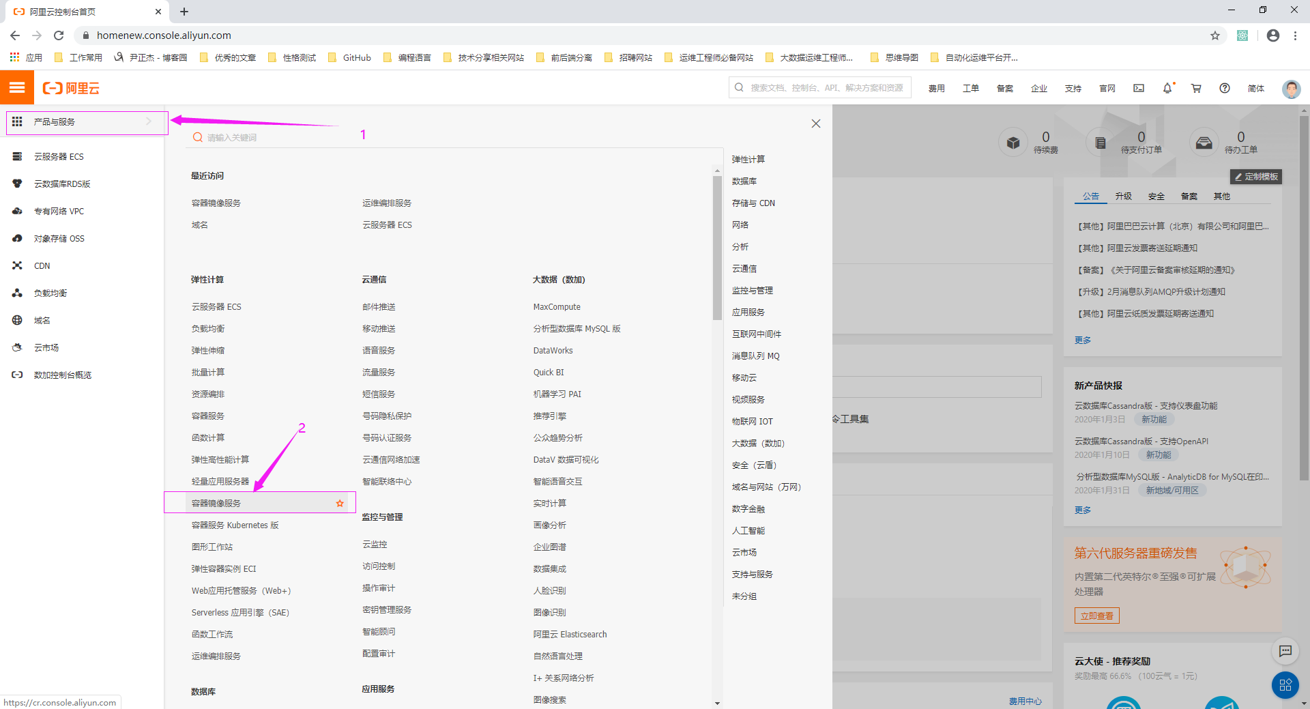Open the 费用中心 link
Screen dimensions: 1310x709
1025,701
